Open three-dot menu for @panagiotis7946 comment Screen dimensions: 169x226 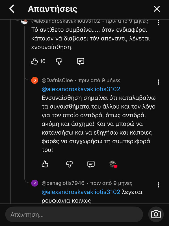(159, 185)
